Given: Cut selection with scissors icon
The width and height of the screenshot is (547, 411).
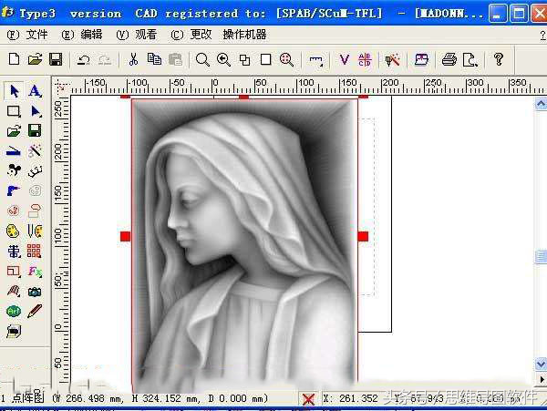Looking at the screenshot, I should [x=133, y=59].
